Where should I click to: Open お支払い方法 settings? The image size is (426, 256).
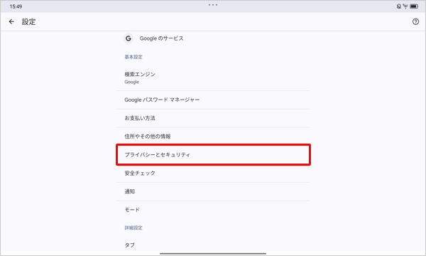213,118
